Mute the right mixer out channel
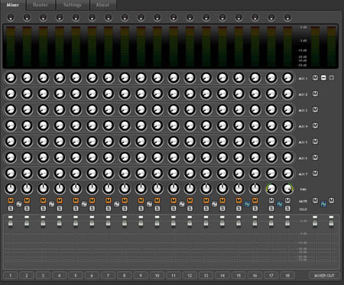The height and width of the screenshot is (285, 344). (331, 200)
